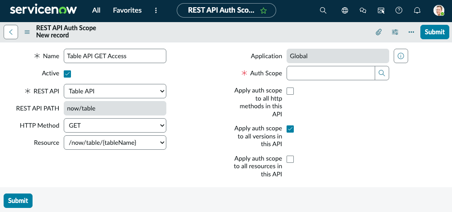The height and width of the screenshot is (212, 452).
Task: Expand the HTTP Method dropdown
Action: 115,125
